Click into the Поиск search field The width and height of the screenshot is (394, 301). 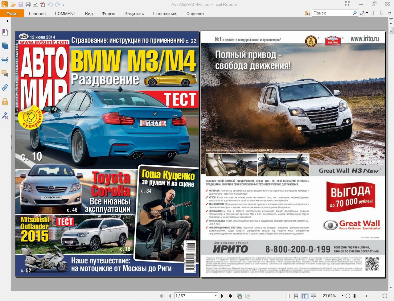332,13
